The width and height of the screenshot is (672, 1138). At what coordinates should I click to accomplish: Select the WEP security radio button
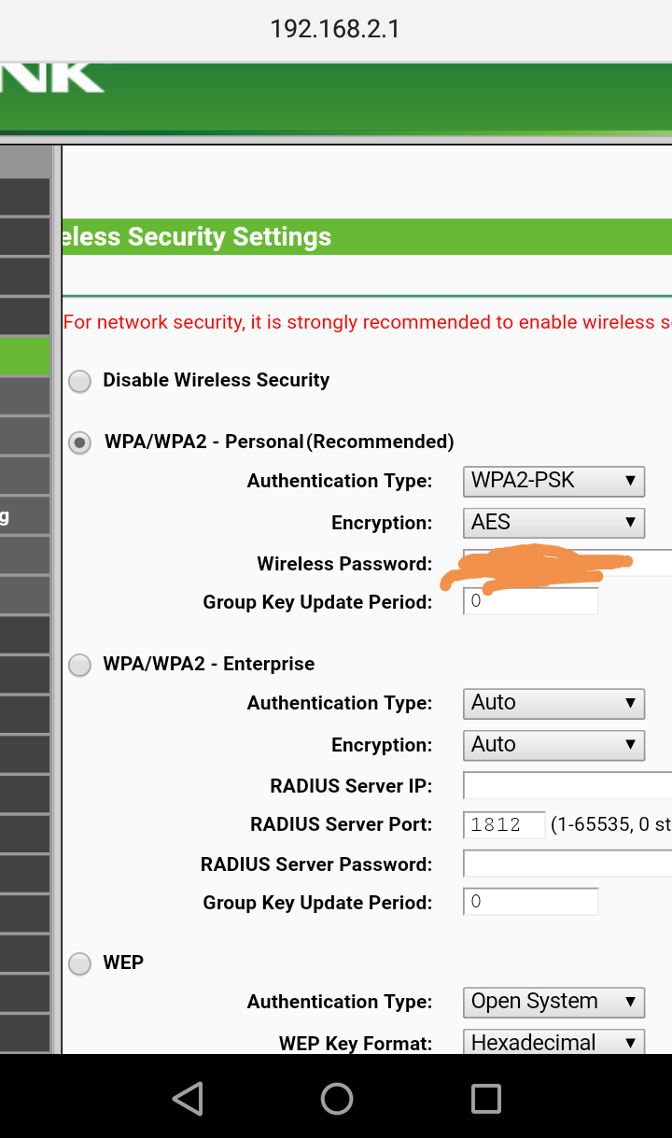[x=80, y=963]
